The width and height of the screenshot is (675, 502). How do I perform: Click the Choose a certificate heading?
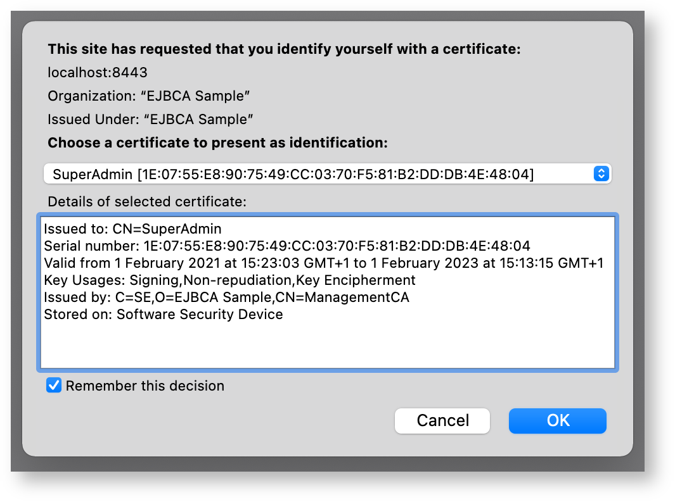217,142
